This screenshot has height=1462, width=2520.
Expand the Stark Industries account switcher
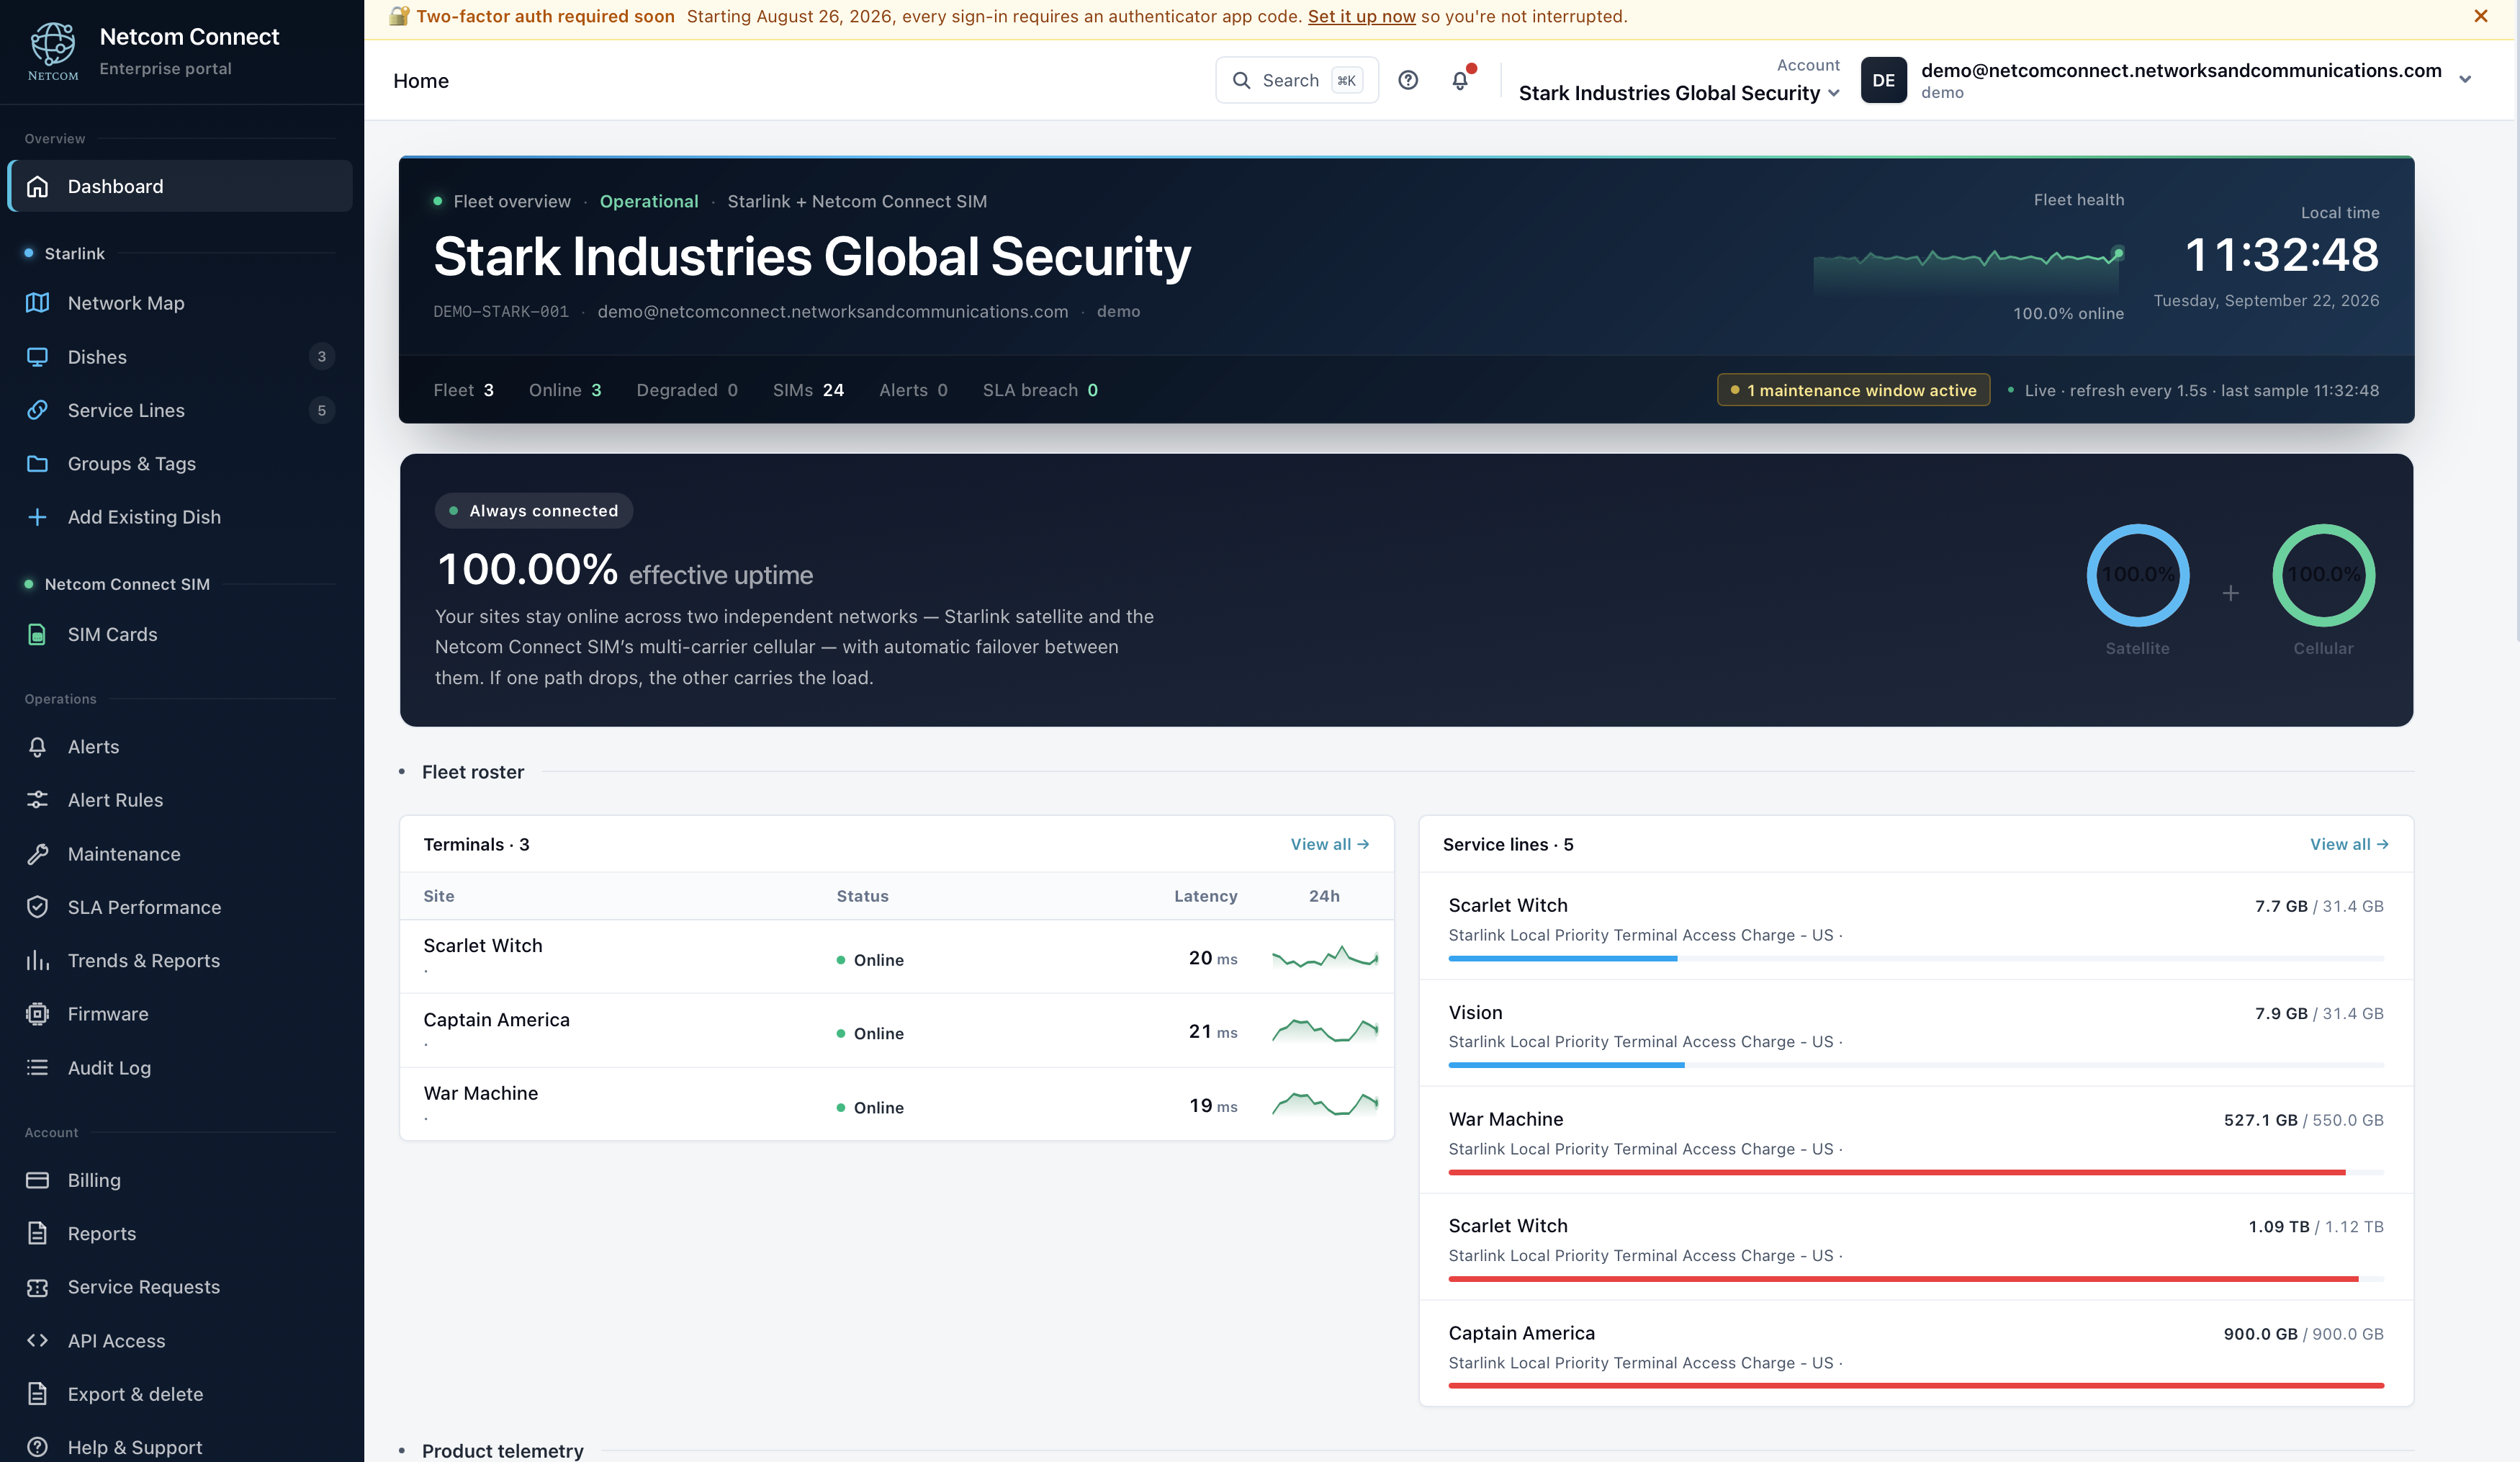point(1679,93)
